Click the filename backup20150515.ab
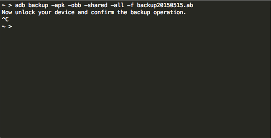This screenshot has width=271, height=138. 164,5
